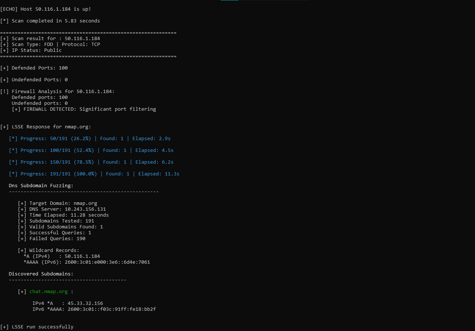The height and width of the screenshot is (331, 475).
Task: Select the wildcard "*AAAA (IPv6)" record line
Action: click(x=87, y=262)
